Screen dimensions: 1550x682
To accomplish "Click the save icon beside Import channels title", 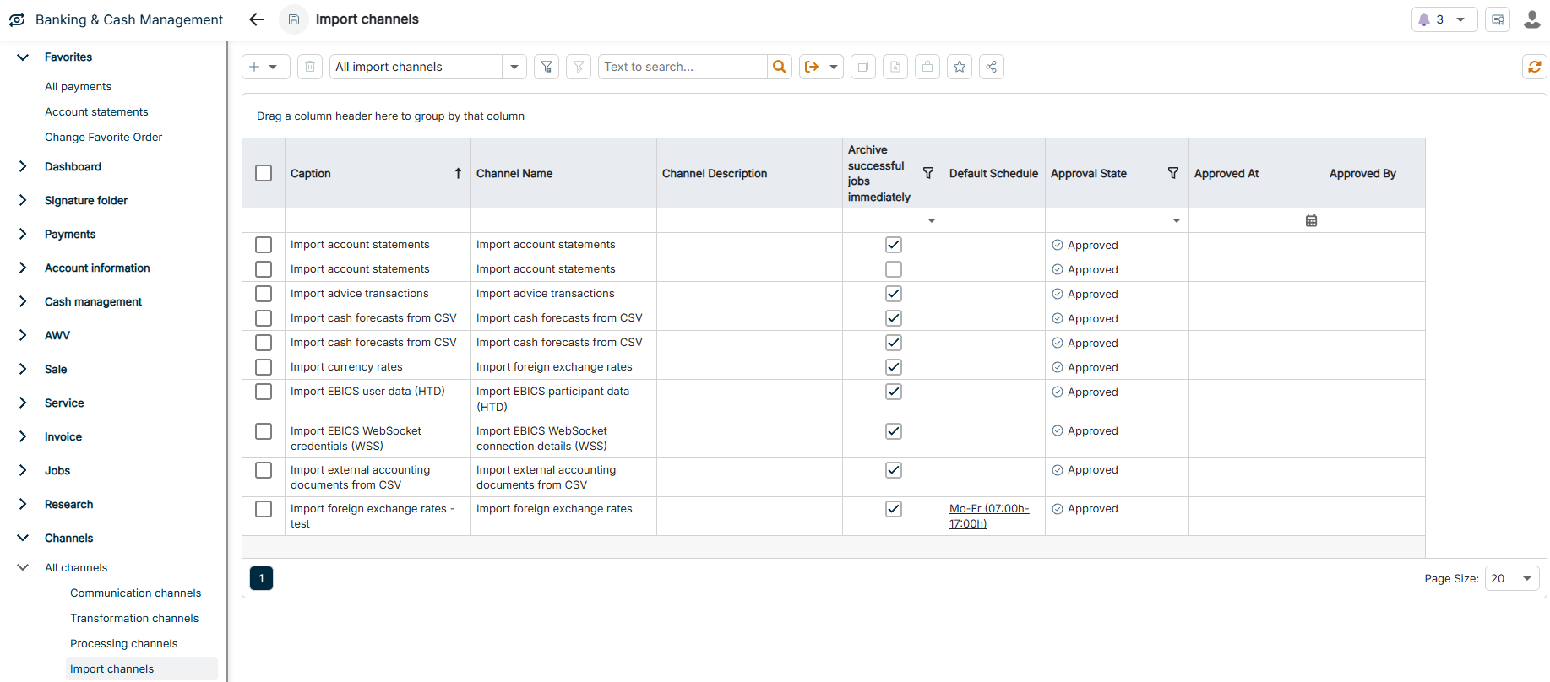I will [x=294, y=19].
